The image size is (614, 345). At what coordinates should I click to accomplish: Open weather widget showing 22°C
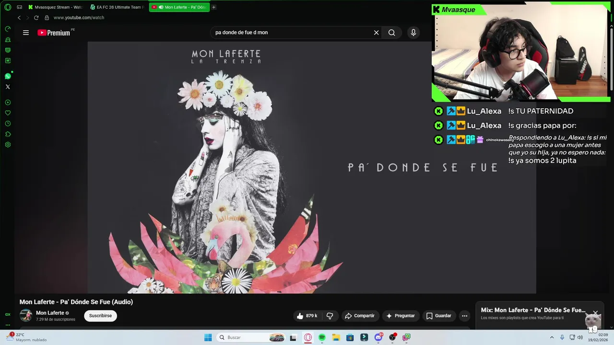click(27, 337)
